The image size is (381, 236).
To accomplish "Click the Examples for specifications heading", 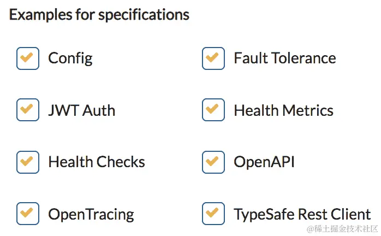I will (x=99, y=15).
